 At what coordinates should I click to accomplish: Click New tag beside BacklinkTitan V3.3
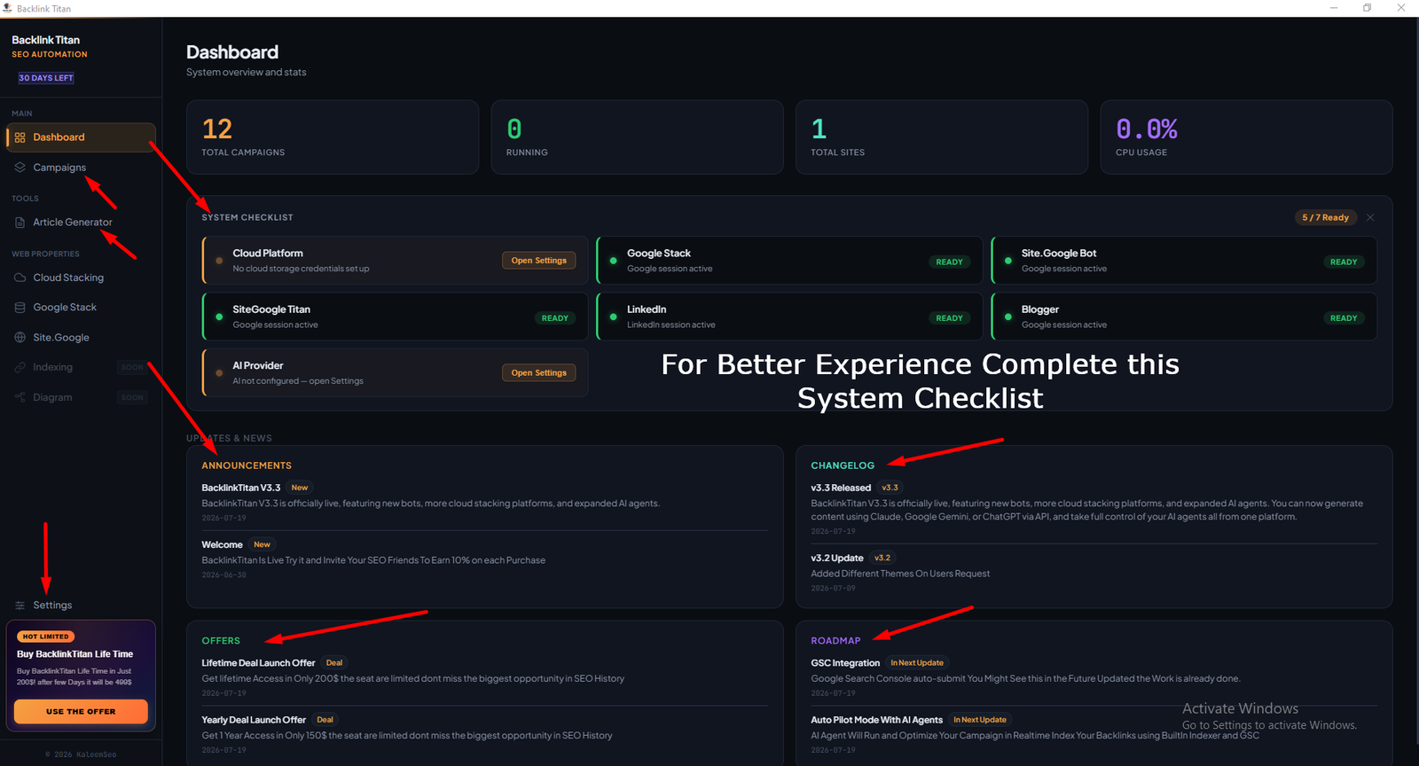(300, 488)
